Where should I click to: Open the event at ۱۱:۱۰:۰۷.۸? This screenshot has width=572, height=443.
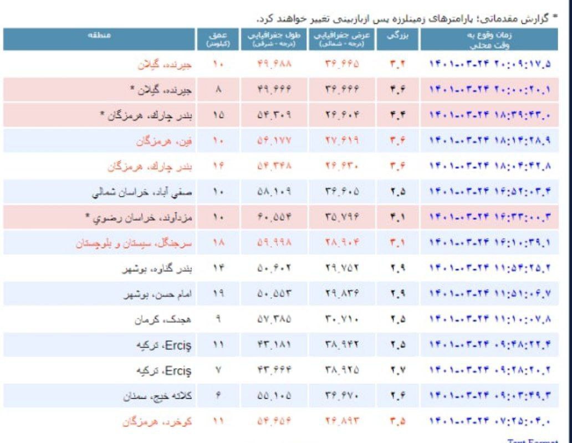tap(489, 320)
